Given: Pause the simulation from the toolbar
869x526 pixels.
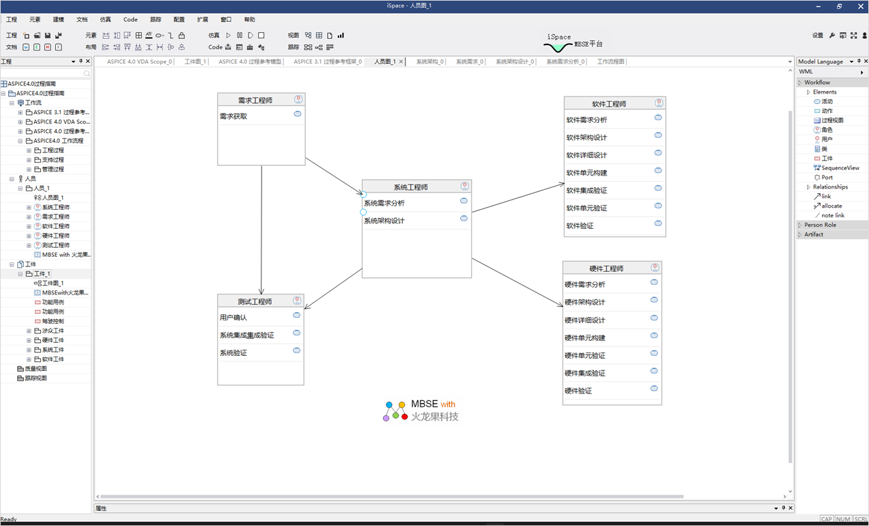Looking at the screenshot, I should [240, 36].
